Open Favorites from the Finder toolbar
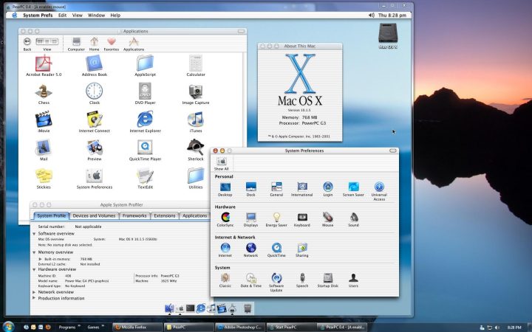The height and width of the screenshot is (332, 532). point(112,44)
